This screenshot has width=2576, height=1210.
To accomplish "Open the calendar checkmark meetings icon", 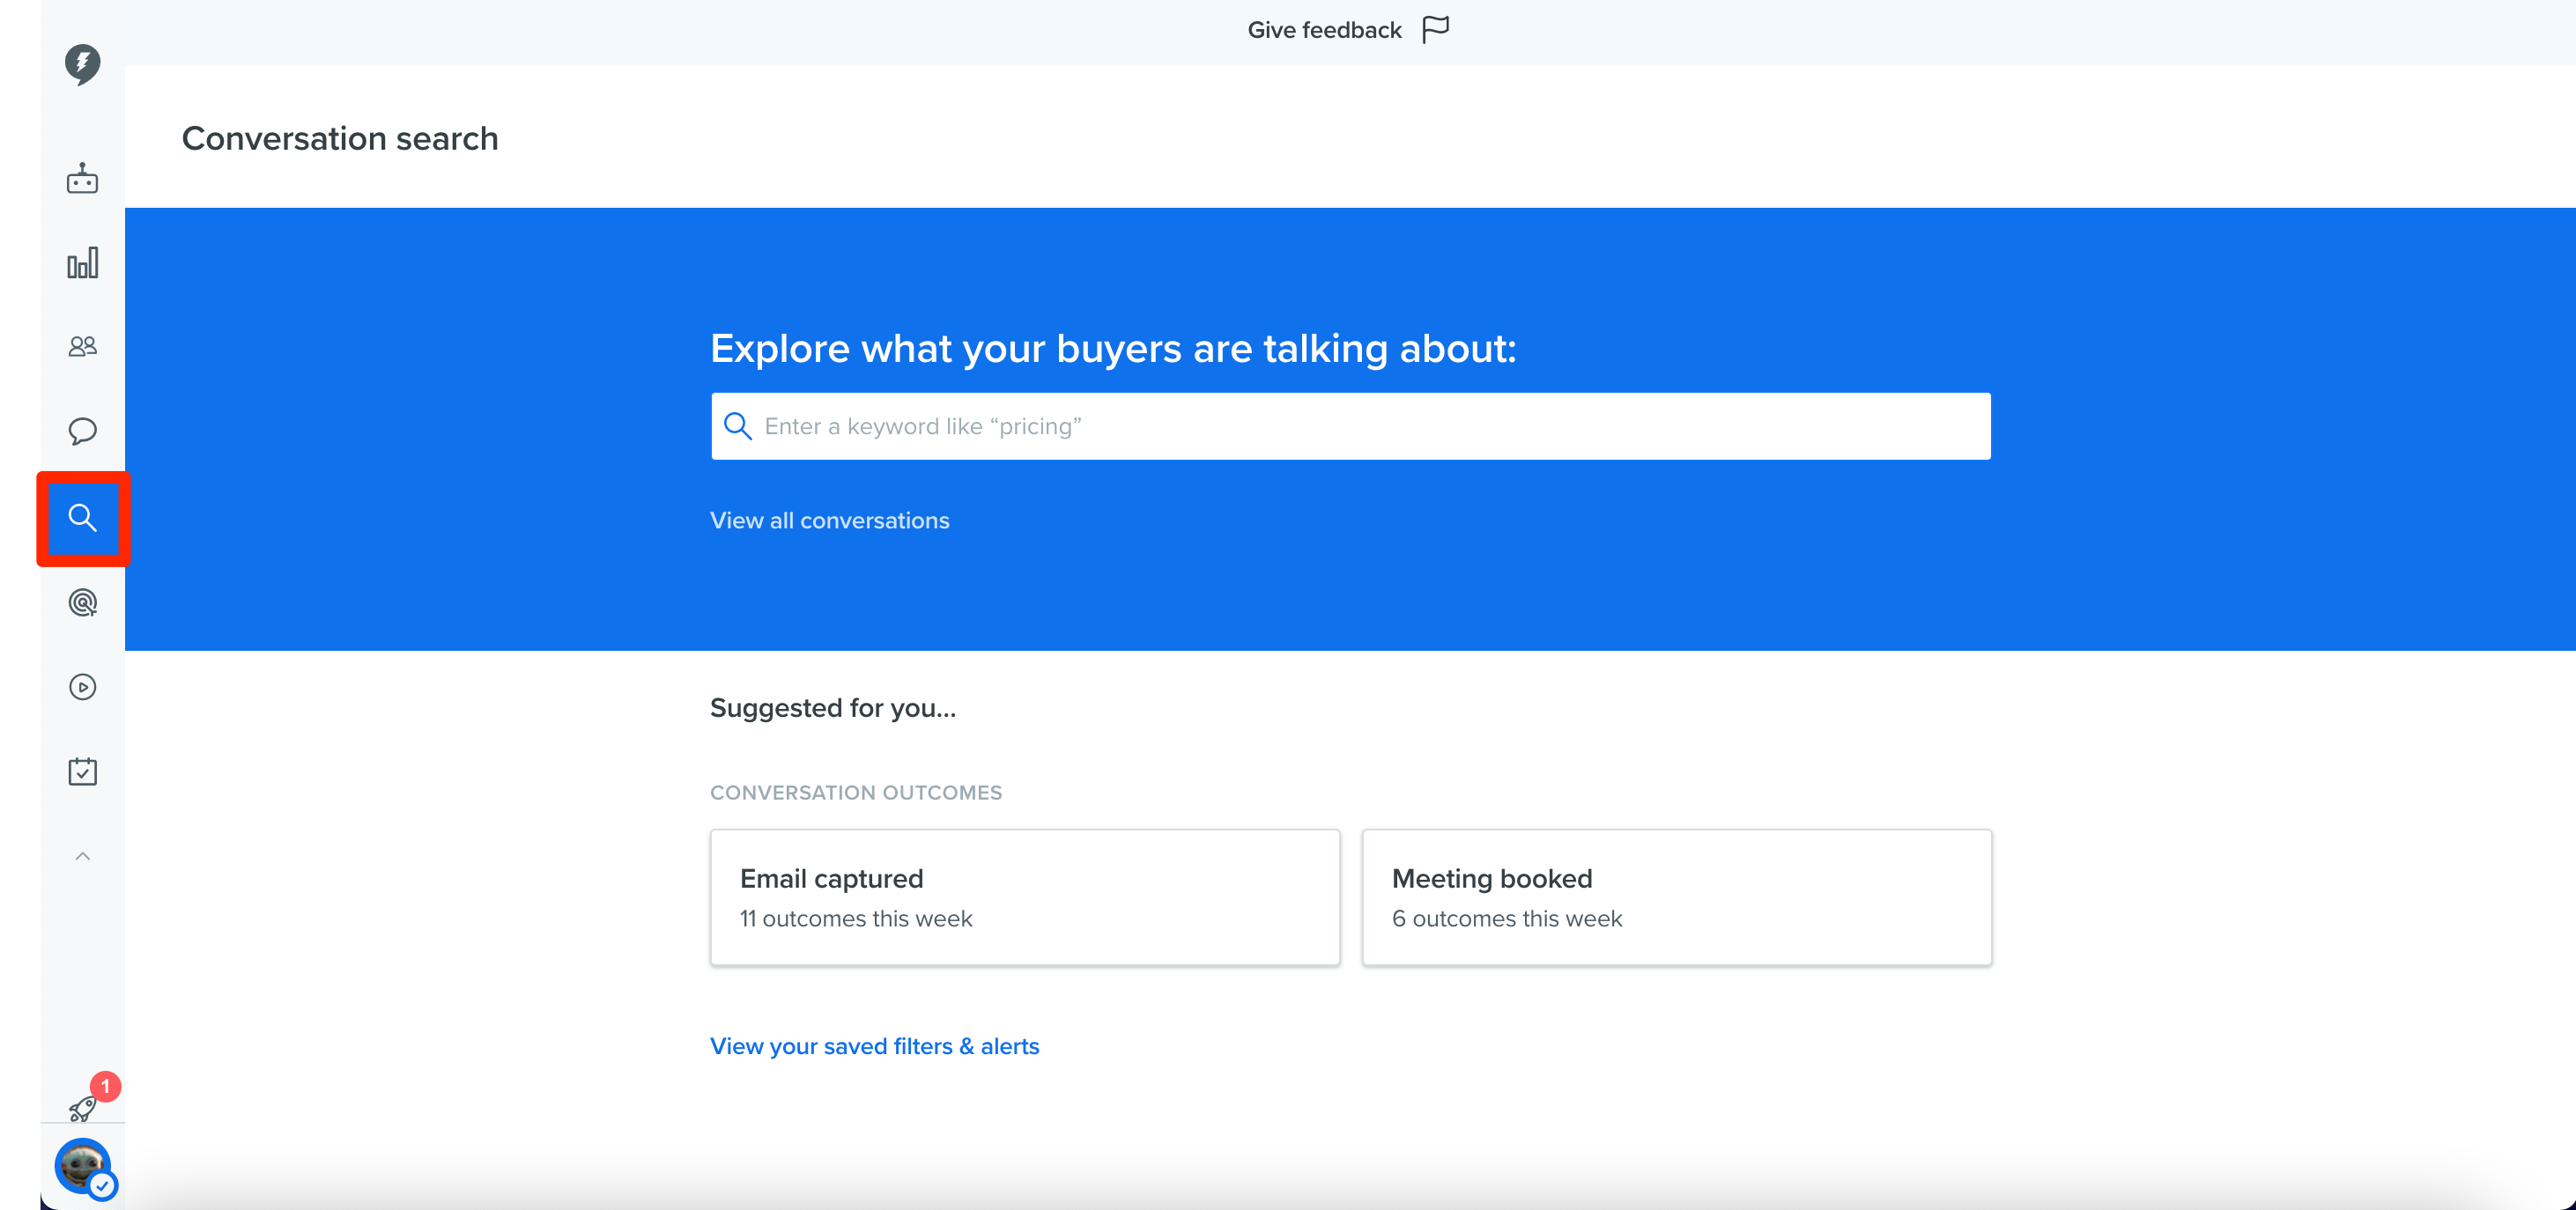I will point(82,771).
